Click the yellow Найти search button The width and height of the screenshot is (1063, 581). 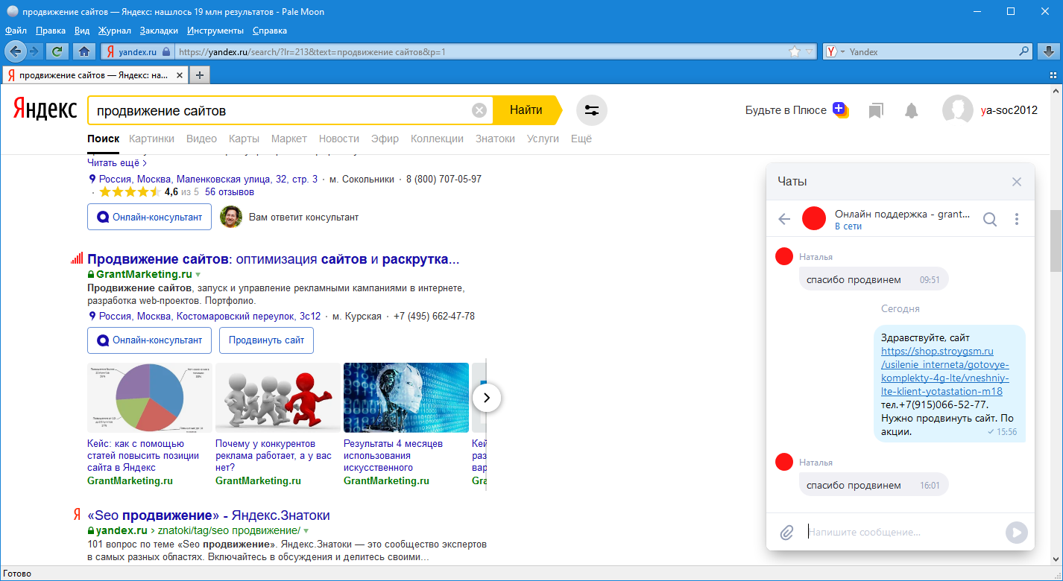pos(526,110)
